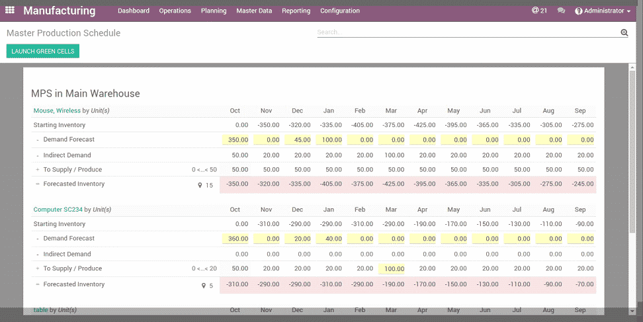Open the apps grid menu icon
Viewport: 643px width, 322px height.
point(10,11)
